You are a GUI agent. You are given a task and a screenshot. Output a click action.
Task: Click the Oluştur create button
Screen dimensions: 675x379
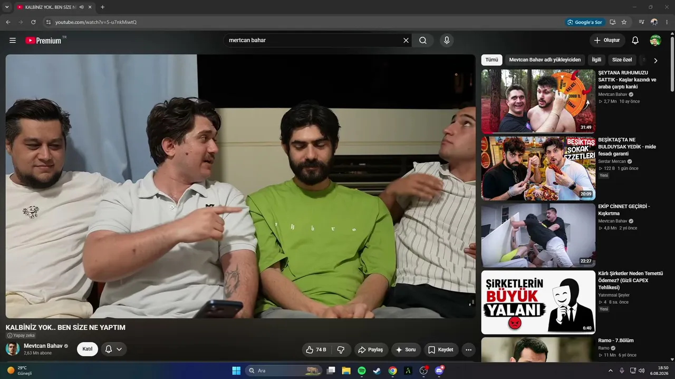[x=607, y=41]
